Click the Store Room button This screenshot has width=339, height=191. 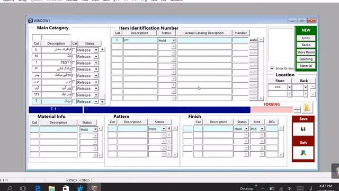click(306, 52)
